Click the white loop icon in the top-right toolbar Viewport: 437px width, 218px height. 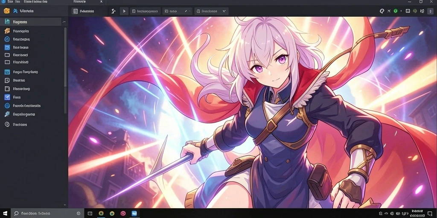(x=382, y=11)
